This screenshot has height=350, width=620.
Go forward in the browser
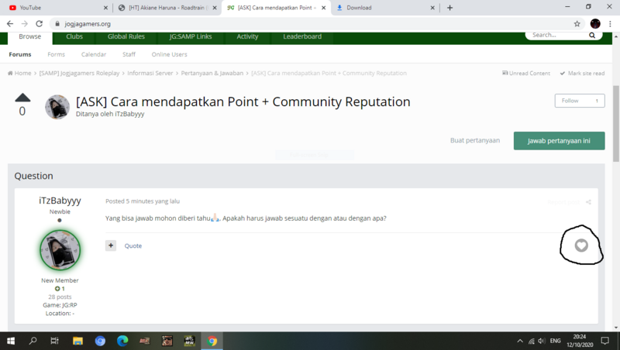(x=25, y=24)
